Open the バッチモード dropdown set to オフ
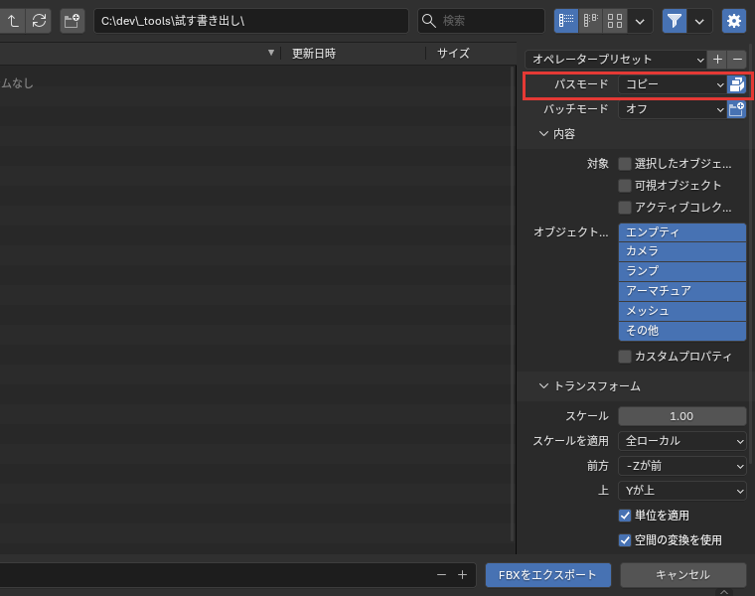The width and height of the screenshot is (755, 596). point(673,109)
